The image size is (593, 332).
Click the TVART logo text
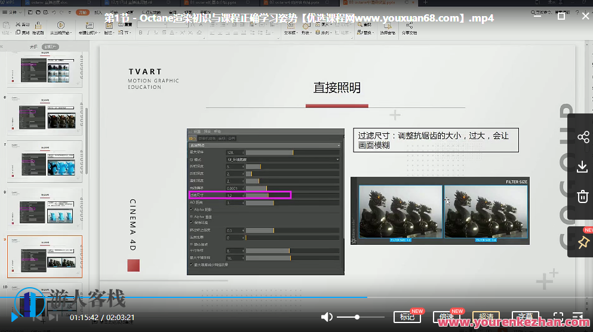(x=146, y=72)
